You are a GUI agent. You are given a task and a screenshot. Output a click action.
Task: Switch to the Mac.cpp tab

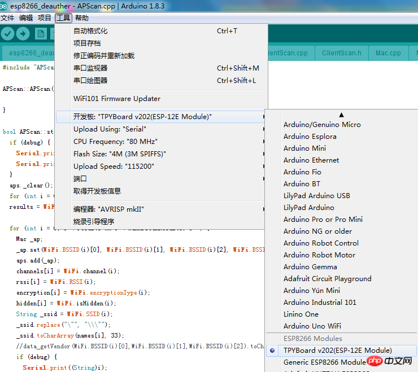click(388, 53)
